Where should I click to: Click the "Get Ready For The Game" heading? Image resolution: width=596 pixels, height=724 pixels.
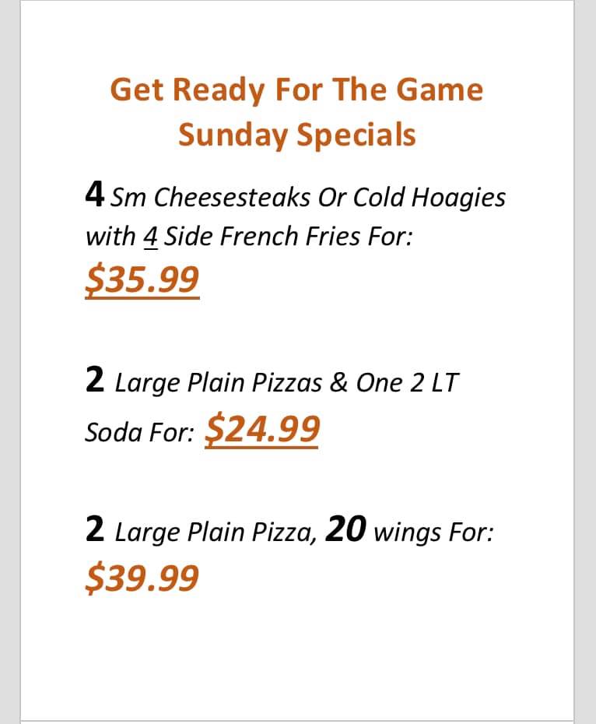pyautogui.click(x=296, y=90)
